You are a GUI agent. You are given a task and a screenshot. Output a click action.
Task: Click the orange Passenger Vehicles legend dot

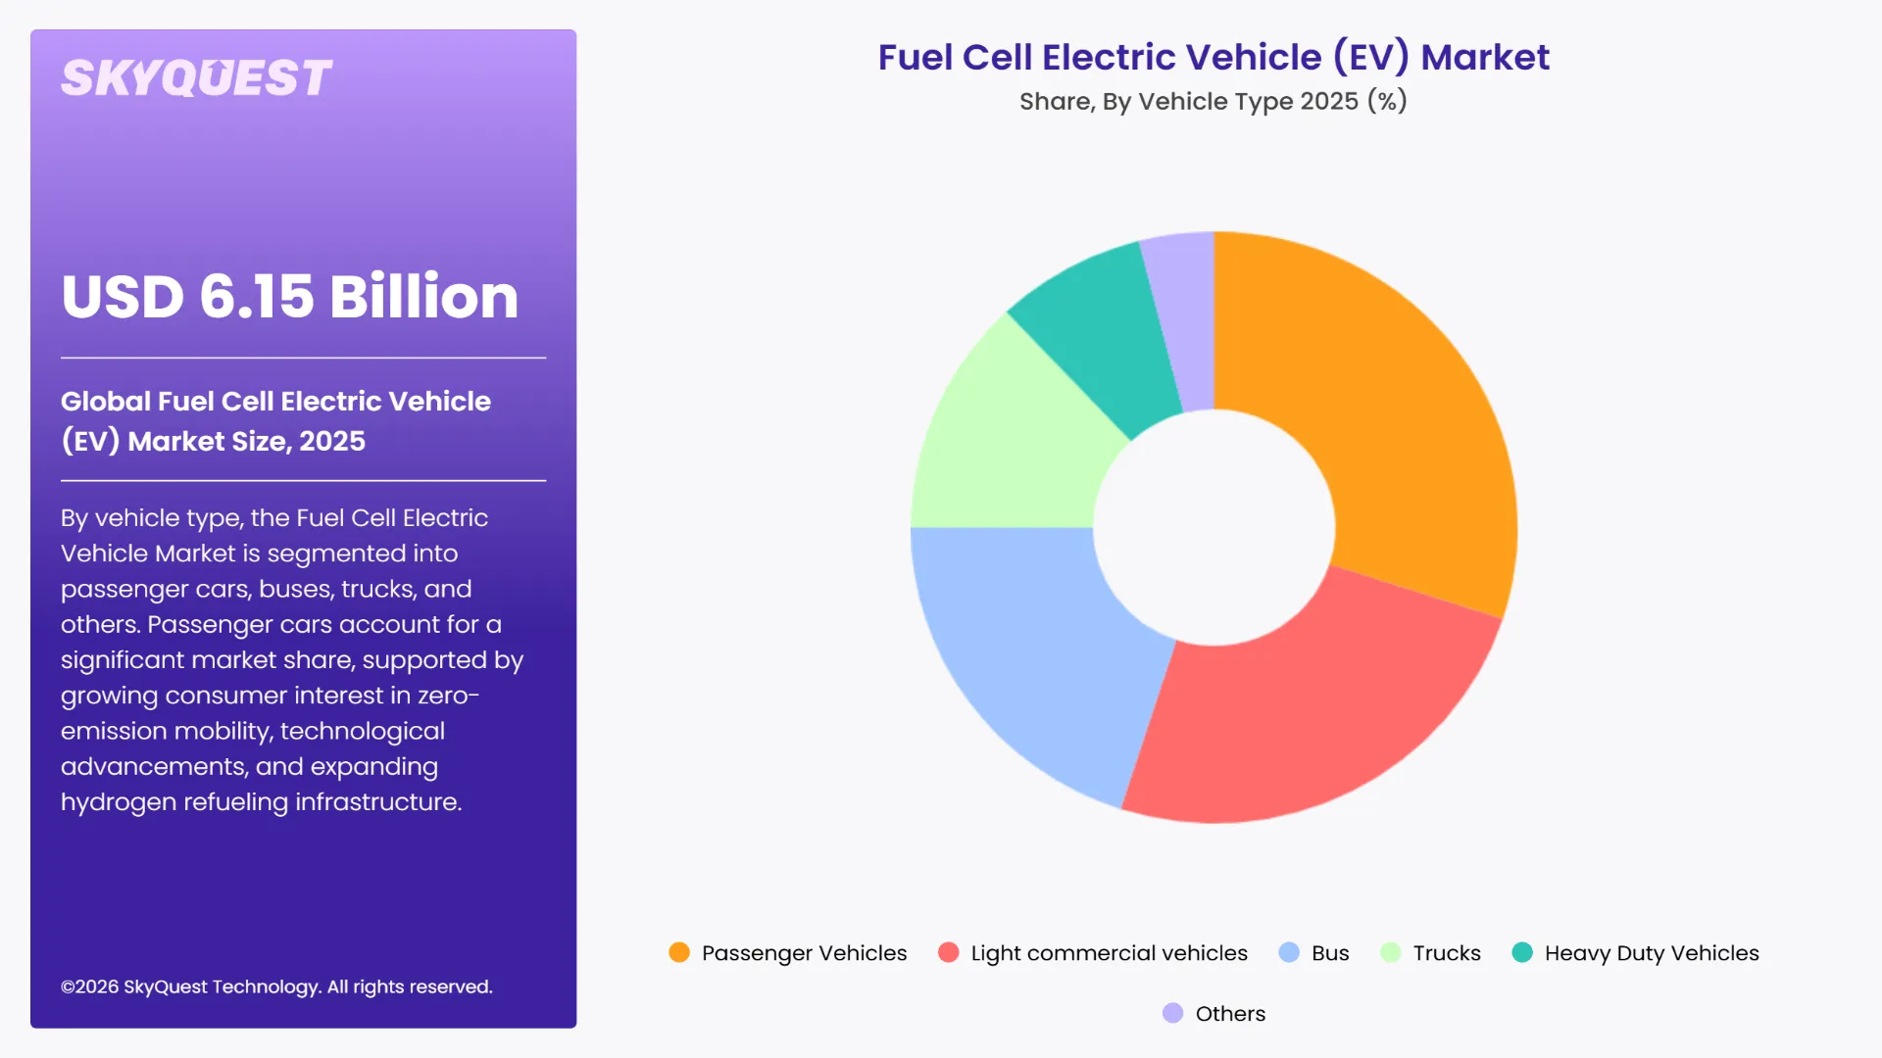[679, 952]
